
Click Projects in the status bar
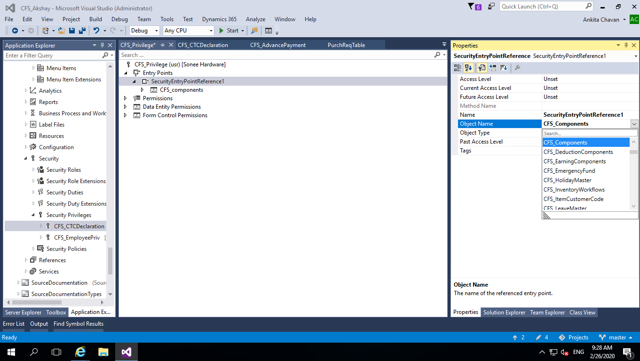573,337
